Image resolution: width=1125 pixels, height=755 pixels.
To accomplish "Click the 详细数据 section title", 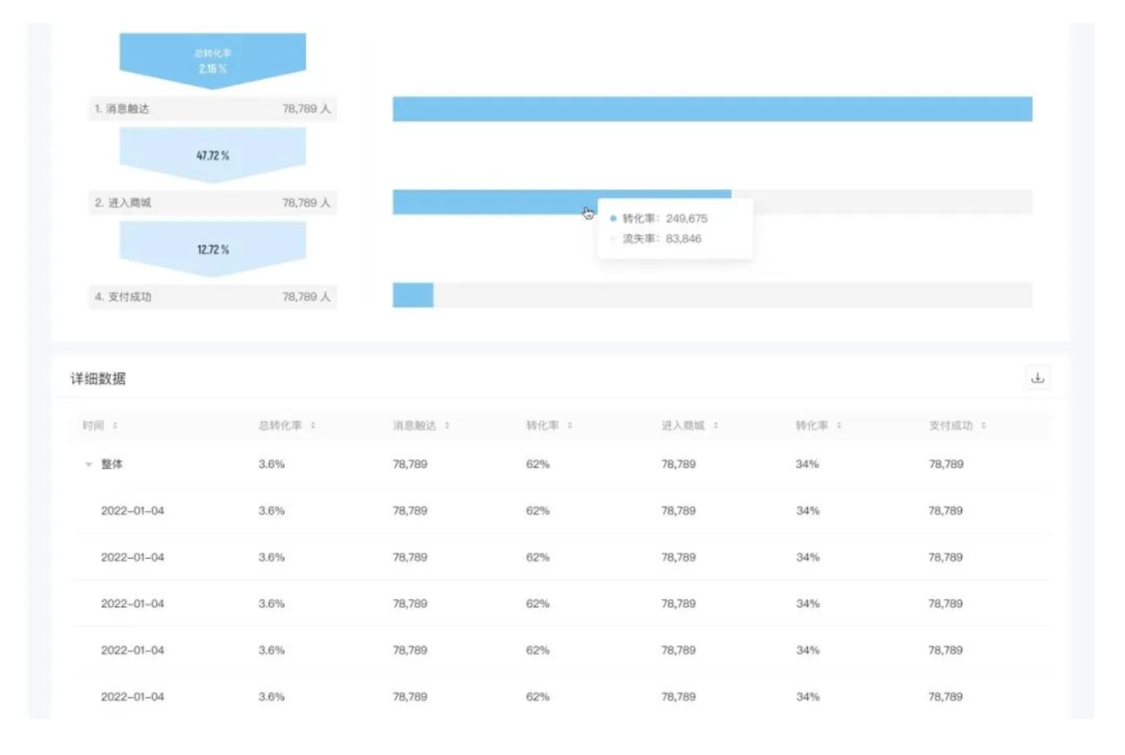I will (x=98, y=378).
